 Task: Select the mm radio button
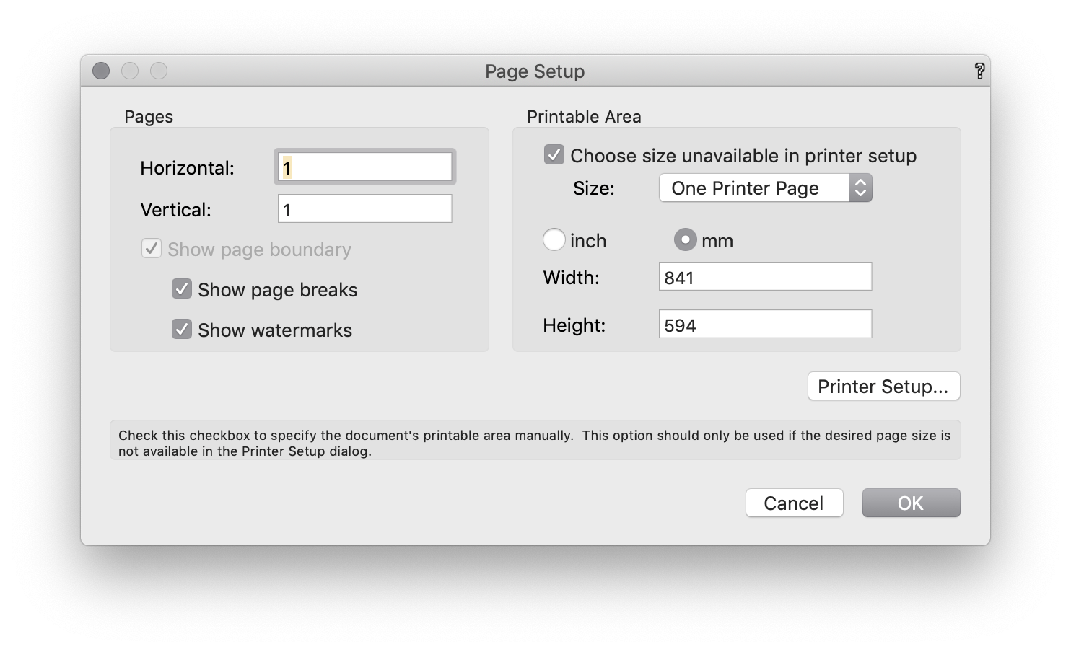pyautogui.click(x=685, y=239)
